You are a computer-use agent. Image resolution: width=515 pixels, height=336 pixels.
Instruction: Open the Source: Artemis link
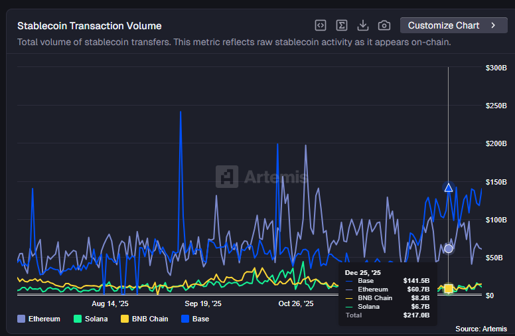481,329
